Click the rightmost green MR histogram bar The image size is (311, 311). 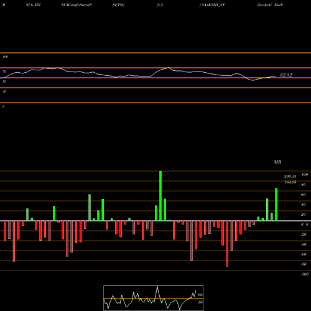pyautogui.click(x=276, y=205)
